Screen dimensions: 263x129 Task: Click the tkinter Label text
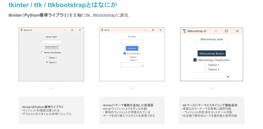[x=51, y=37]
